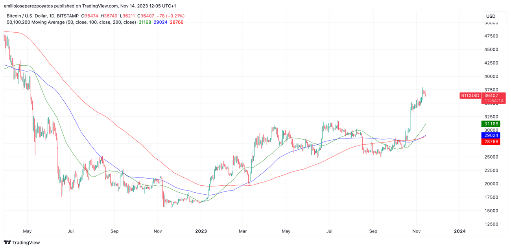Click the −78 (−0.21%) change value

[x=170, y=16]
